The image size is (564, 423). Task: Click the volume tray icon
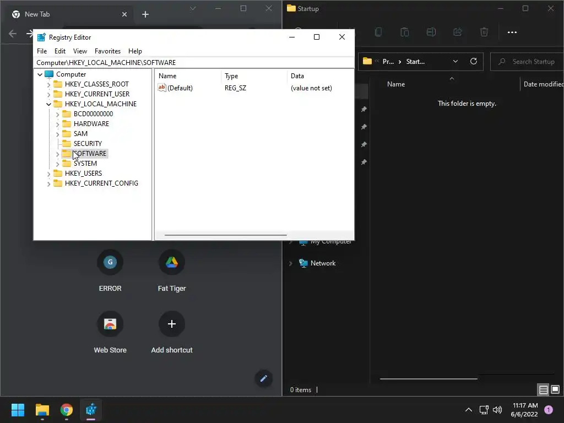(x=497, y=410)
